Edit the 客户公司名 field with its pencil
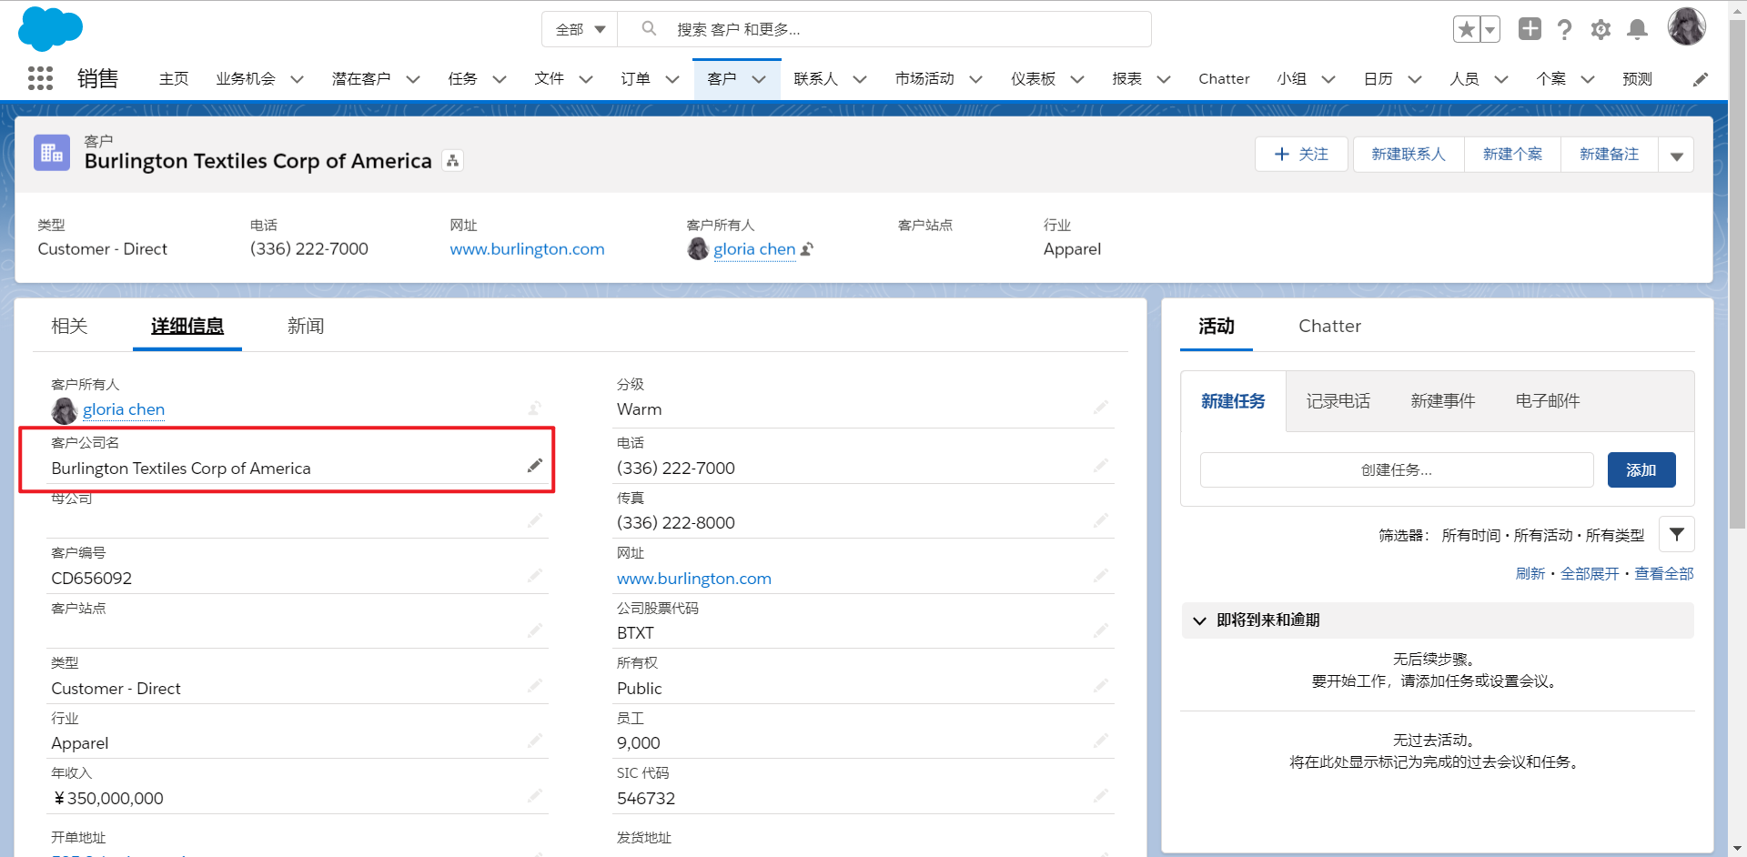 pos(535,465)
